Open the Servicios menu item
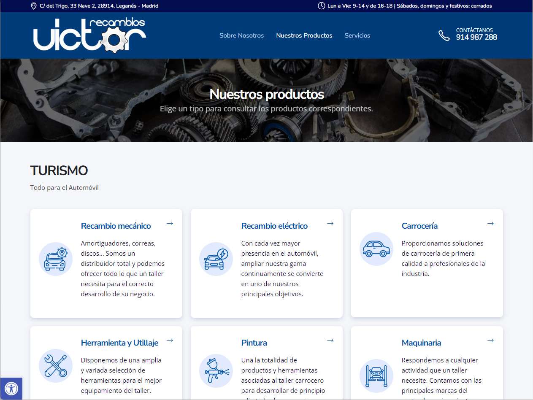Image resolution: width=533 pixels, height=400 pixels. [x=357, y=35]
